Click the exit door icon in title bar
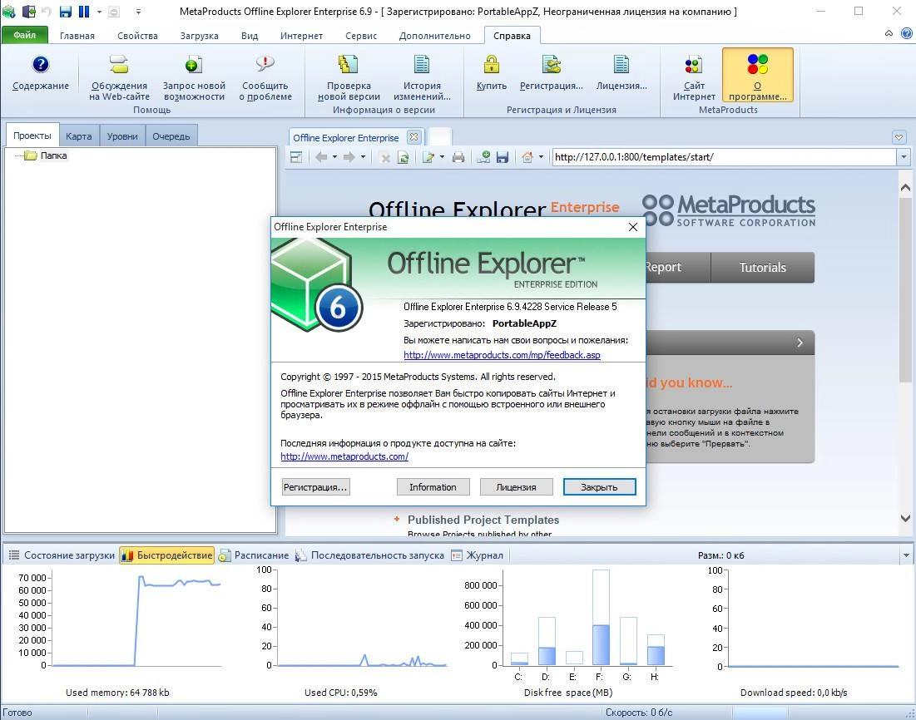Image resolution: width=916 pixels, height=720 pixels. coord(28,11)
